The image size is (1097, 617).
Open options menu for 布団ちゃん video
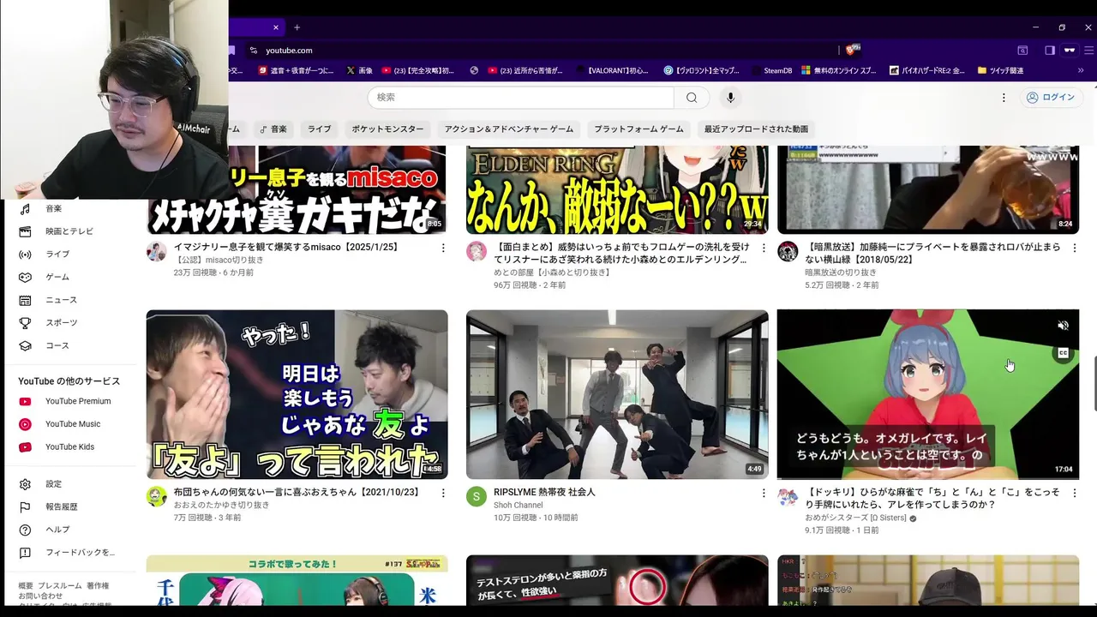[443, 493]
